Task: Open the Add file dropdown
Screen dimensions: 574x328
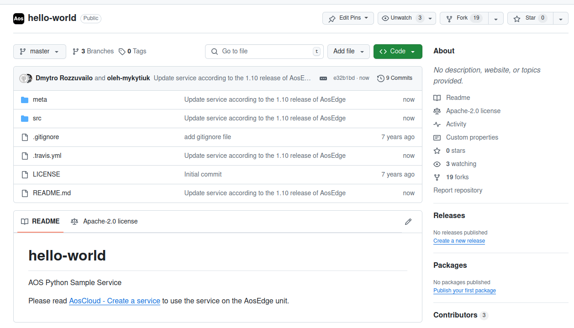Action: [x=348, y=51]
